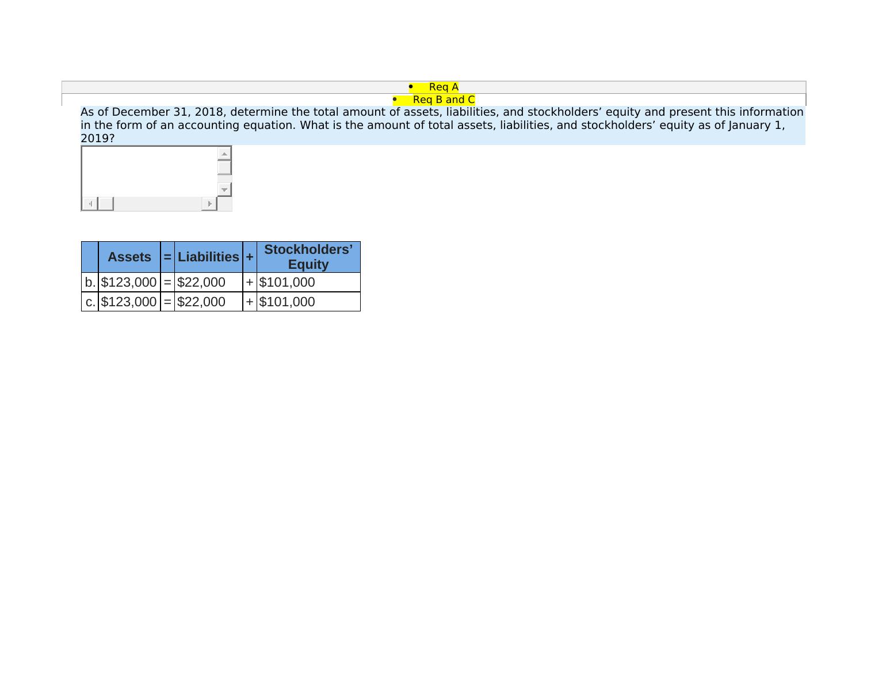Click the text box's scroll down arrow
The width and height of the screenshot is (886, 685).
coord(224,189)
